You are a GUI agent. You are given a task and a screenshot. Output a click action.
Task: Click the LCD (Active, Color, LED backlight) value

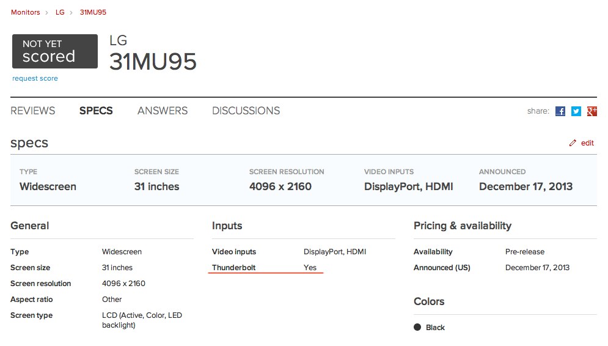142,320
